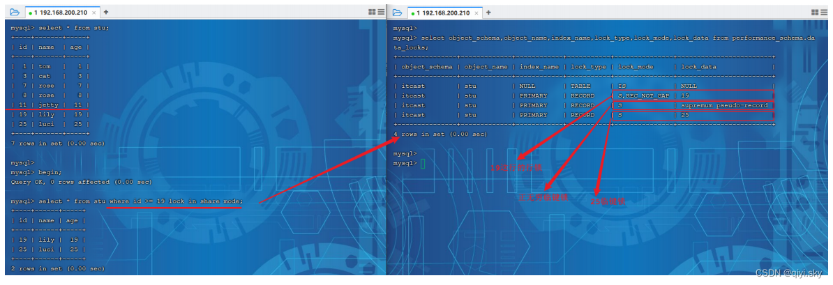Image resolution: width=833 pixels, height=285 pixels.
Task: Click the 'object_schema' column header
Action: (427, 67)
